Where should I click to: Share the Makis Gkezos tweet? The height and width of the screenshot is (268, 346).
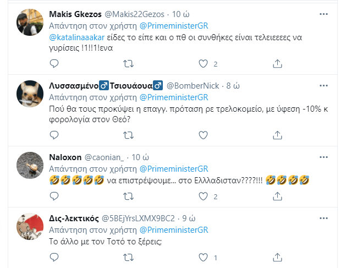(277, 64)
